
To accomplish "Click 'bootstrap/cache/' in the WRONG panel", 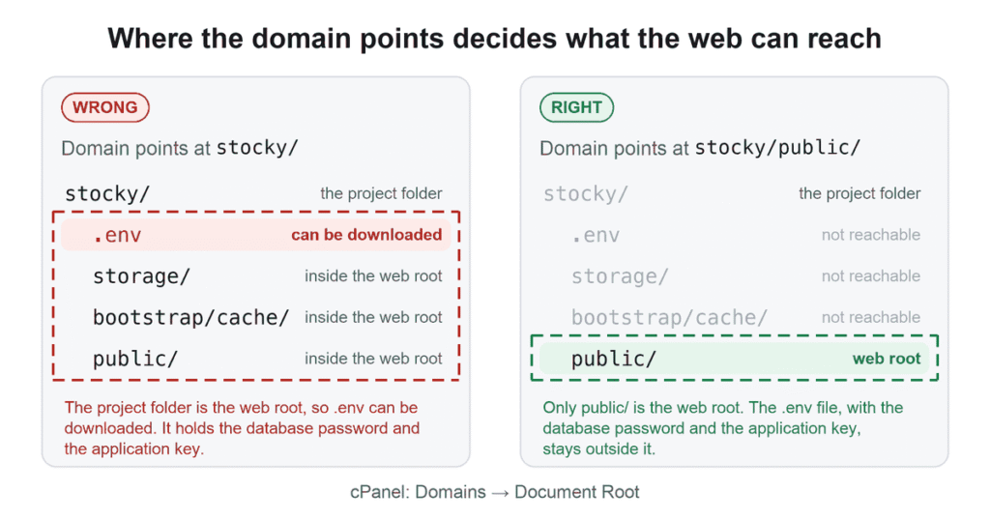I will 190,317.
